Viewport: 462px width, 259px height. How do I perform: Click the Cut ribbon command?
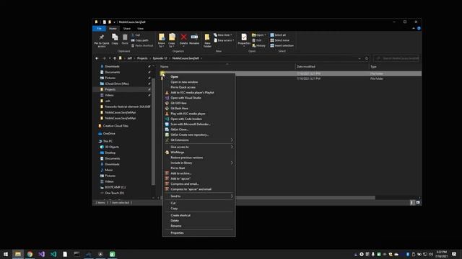(x=136, y=35)
